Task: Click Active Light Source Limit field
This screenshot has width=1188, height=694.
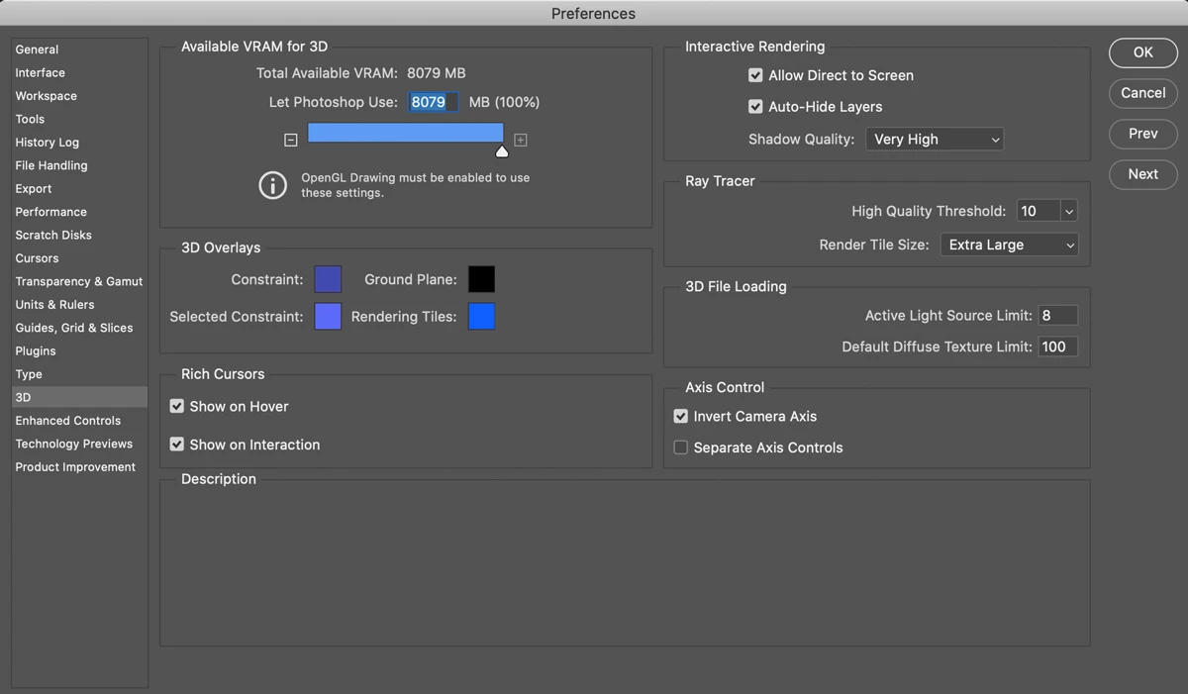Action: point(1057,316)
